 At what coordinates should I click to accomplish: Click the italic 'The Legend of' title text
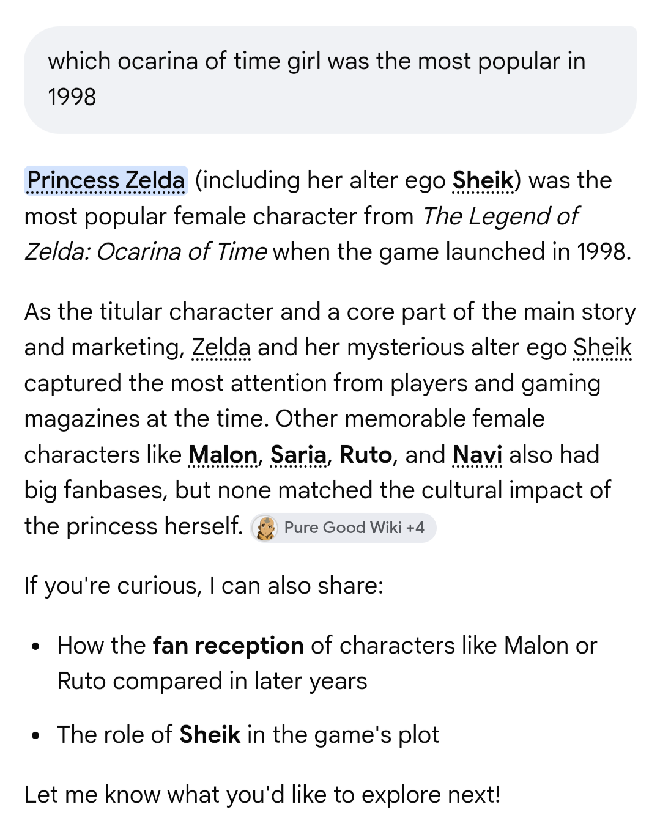pyautogui.click(x=500, y=216)
